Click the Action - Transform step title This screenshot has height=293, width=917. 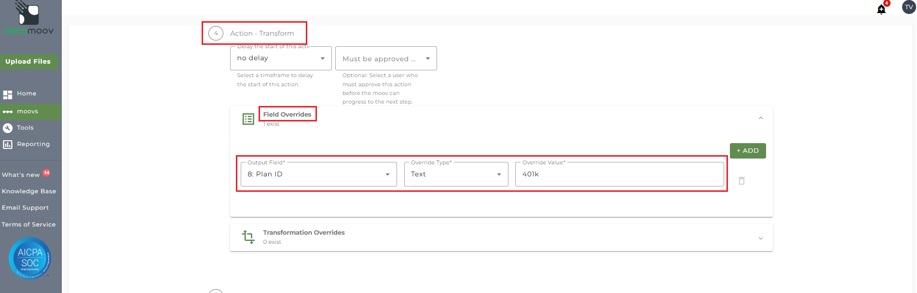click(262, 33)
